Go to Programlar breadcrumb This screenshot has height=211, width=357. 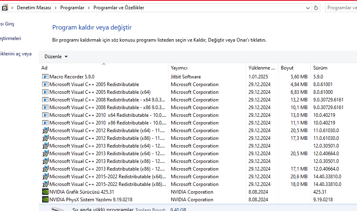72,8
